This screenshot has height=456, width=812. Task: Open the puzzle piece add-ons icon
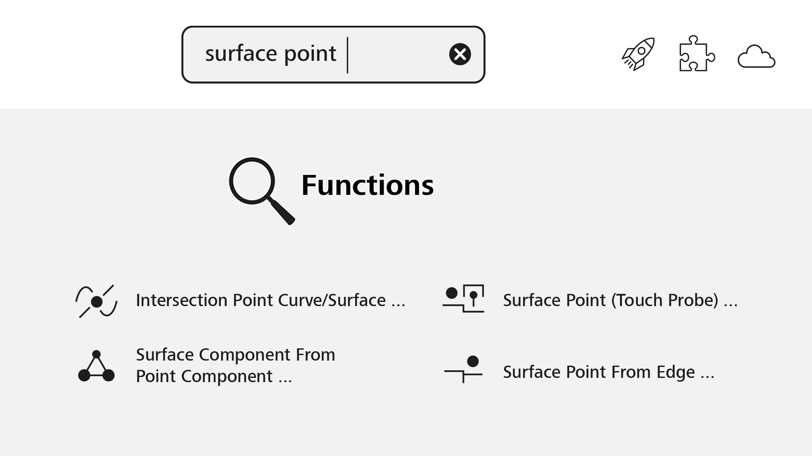pyautogui.click(x=697, y=54)
